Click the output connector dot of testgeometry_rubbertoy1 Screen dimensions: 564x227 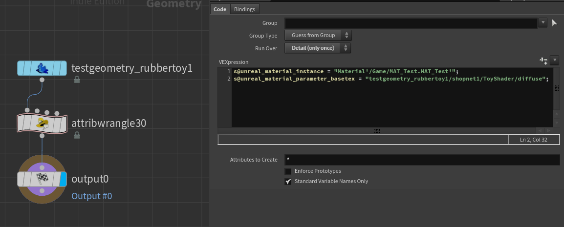pos(42,80)
